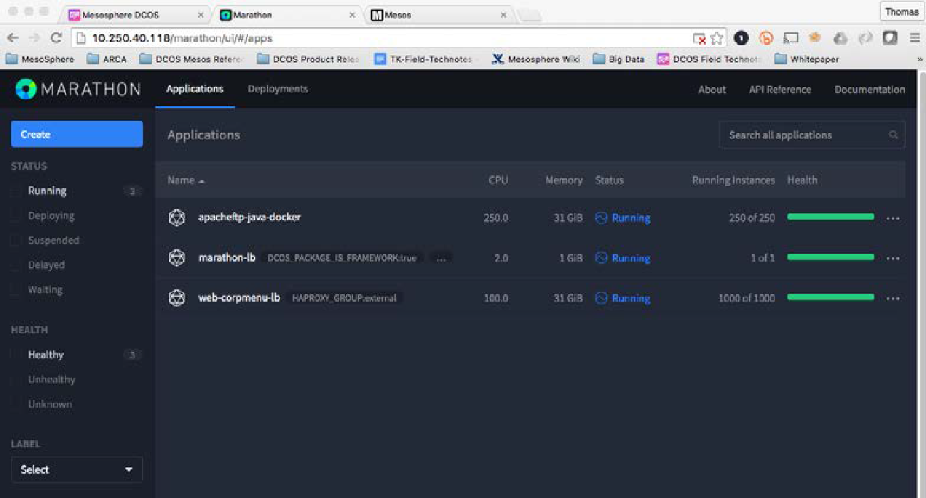Open the actions menu for marathon-lb
This screenshot has width=926, height=498.
893,259
